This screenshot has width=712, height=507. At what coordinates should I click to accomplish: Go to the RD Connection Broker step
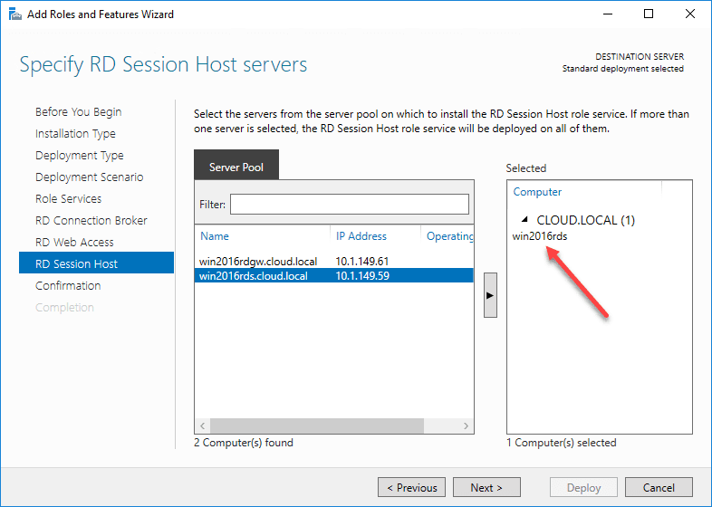(91, 221)
